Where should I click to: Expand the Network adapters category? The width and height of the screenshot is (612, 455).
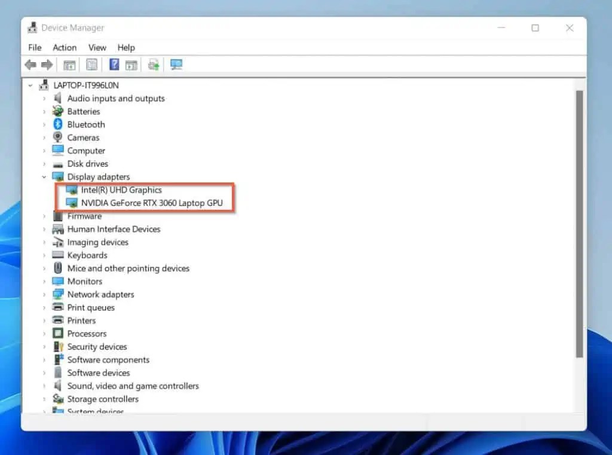(44, 294)
